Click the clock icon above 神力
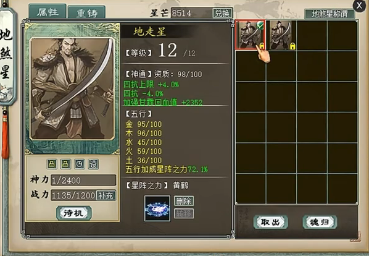 point(80,164)
